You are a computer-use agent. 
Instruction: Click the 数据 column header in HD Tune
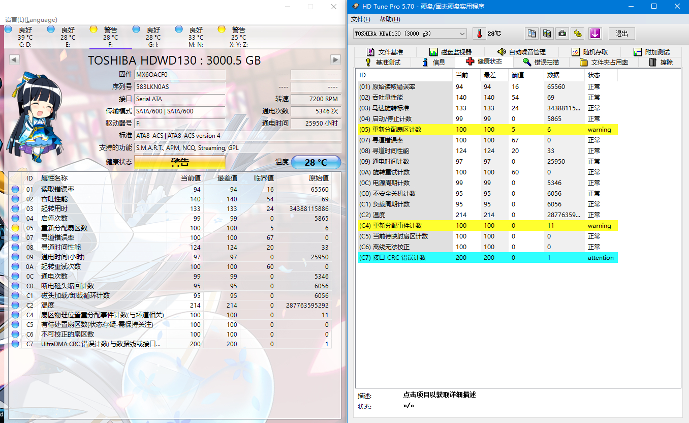565,75
